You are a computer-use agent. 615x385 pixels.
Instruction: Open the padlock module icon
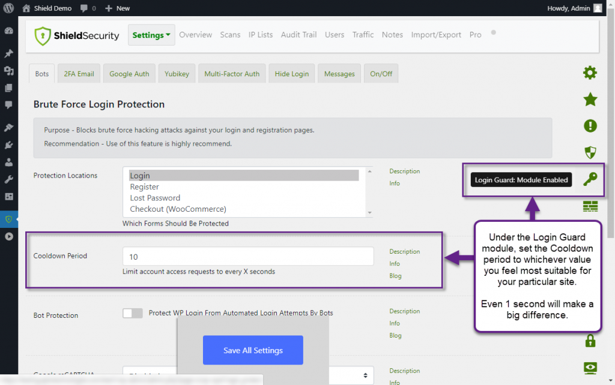pyautogui.click(x=590, y=341)
